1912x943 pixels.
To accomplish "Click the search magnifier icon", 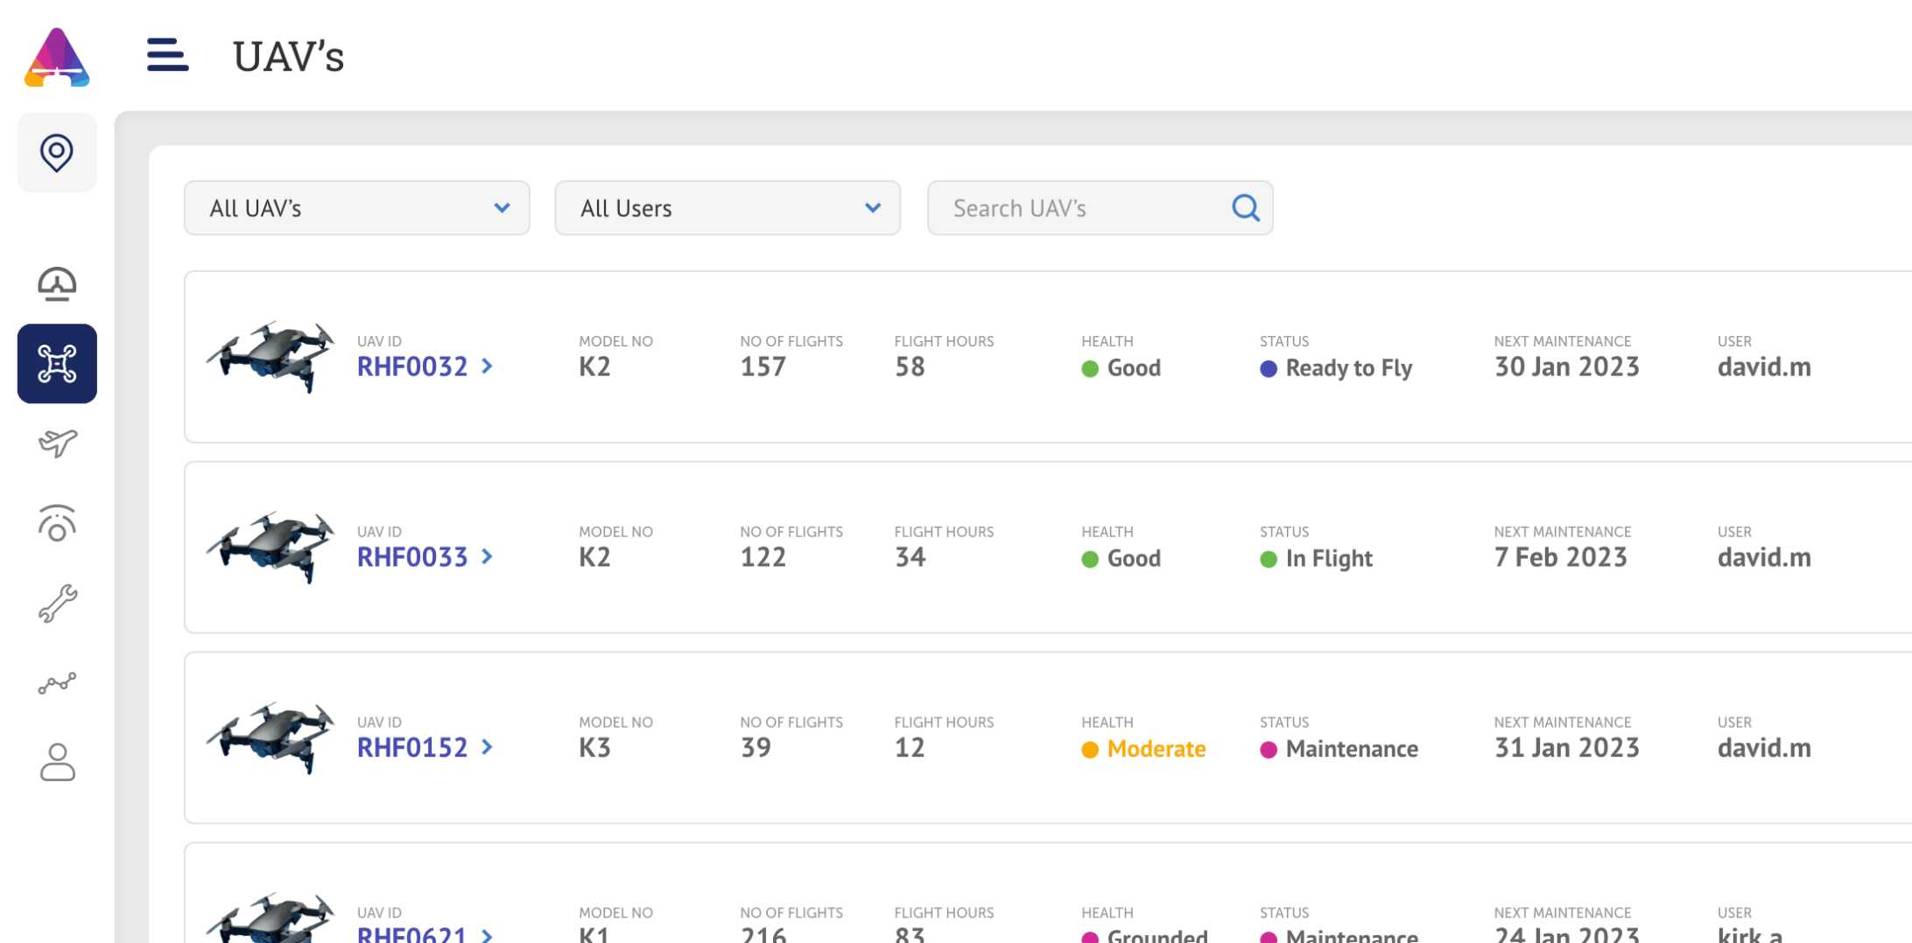I will (x=1245, y=208).
